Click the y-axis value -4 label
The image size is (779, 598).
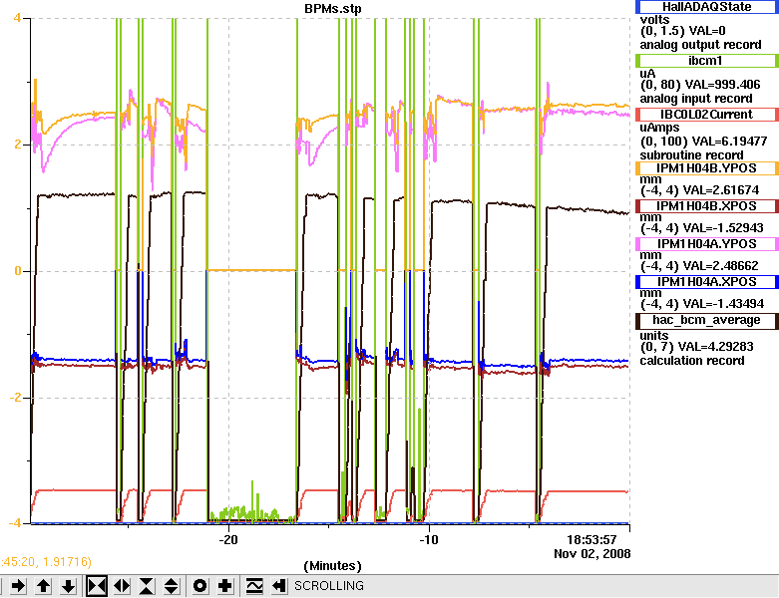pos(15,523)
